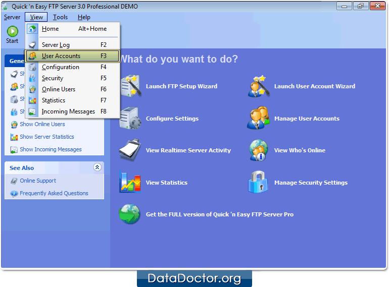Choose Incoming Messages F8 menu entry
This screenshot has height=287, width=389.
tap(73, 111)
